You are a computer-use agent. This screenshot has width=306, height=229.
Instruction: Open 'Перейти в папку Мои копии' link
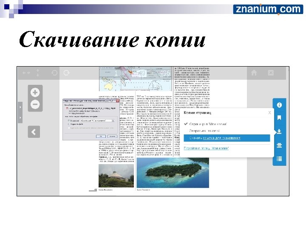206,148
